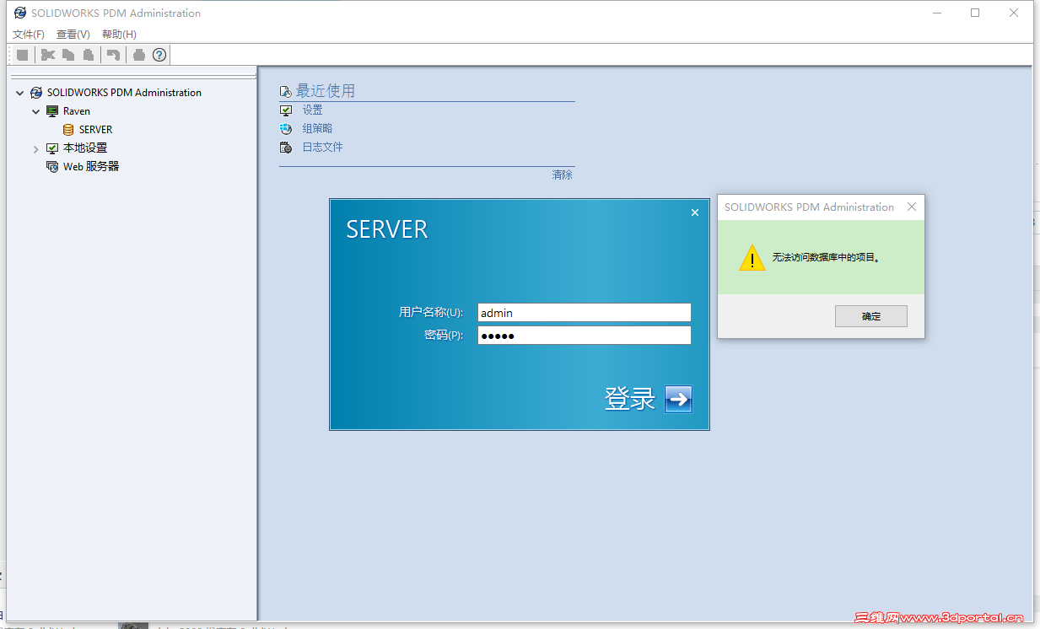Click the undo toolbar icon
Image resolution: width=1040 pixels, height=629 pixels.
(113, 55)
